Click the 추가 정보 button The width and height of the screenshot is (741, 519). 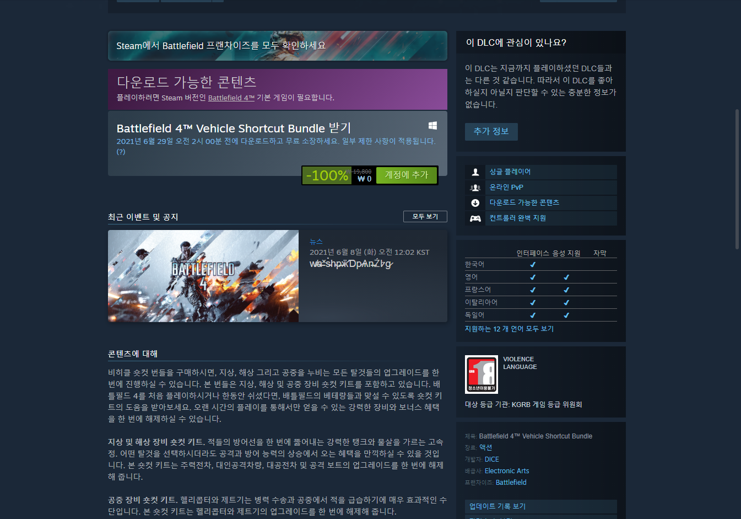tap(491, 131)
